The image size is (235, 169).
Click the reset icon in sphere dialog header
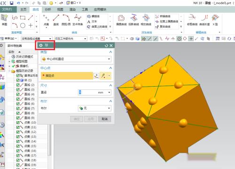106,45
